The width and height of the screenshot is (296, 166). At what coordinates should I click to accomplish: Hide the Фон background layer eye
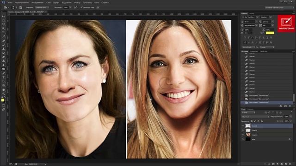pyautogui.click(x=243, y=139)
